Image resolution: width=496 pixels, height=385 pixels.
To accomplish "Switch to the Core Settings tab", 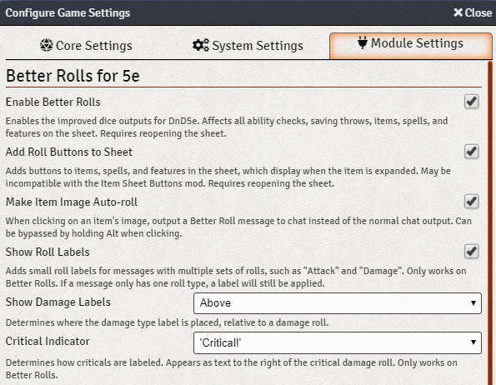I will (86, 46).
